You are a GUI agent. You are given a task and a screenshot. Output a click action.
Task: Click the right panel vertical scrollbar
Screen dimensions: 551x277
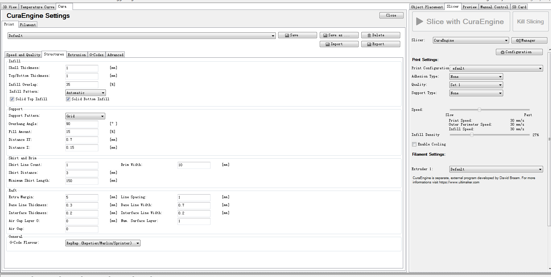[x=549, y=138]
